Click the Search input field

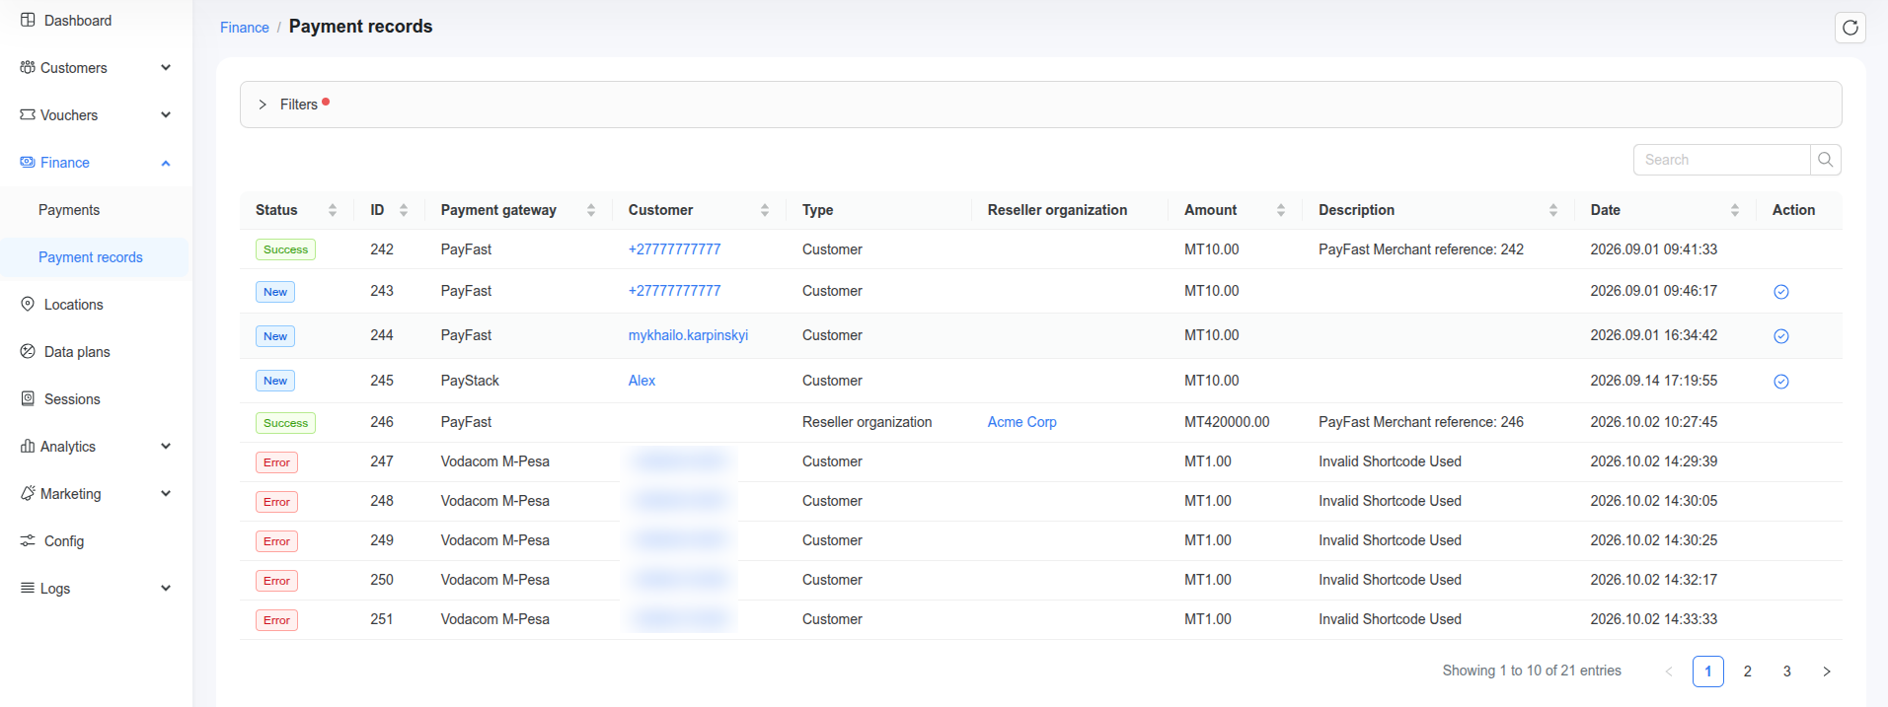click(1722, 160)
